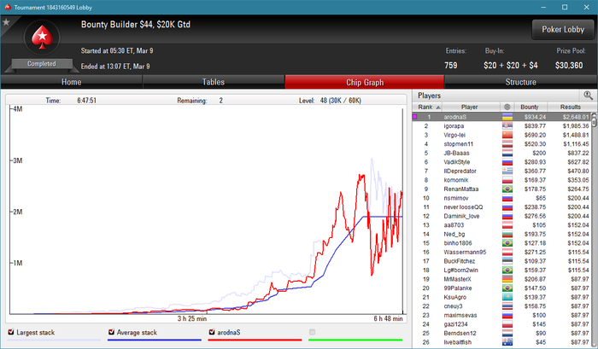Open the player search magnifier
This screenshot has width=598, height=349.
[x=588, y=96]
